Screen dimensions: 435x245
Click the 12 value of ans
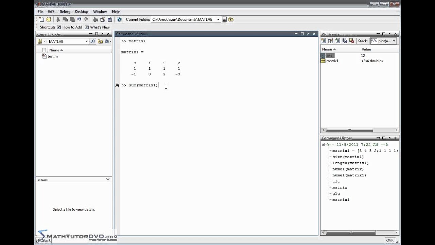point(363,55)
